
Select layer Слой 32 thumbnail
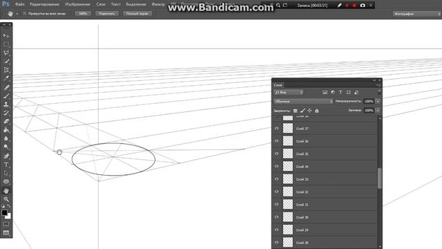(288, 192)
